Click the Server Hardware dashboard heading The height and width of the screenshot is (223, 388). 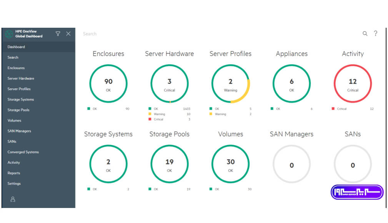169,54
